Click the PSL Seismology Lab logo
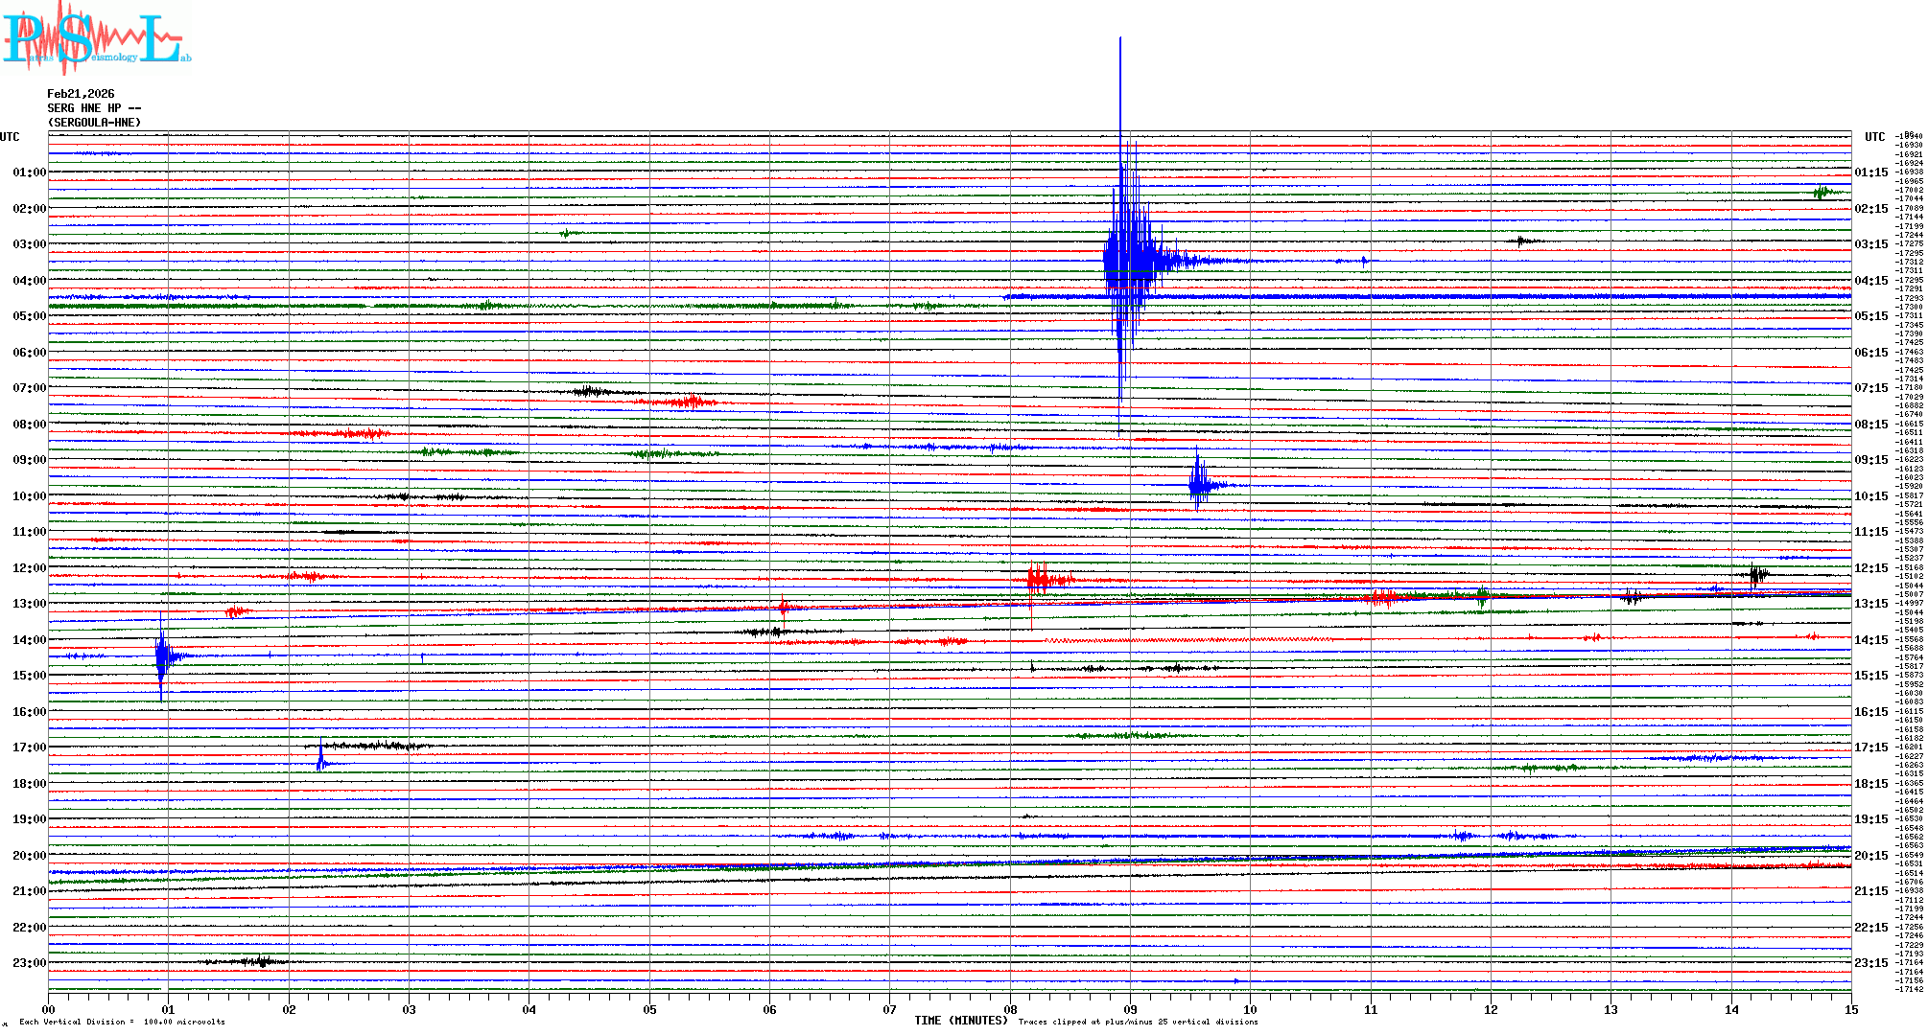 (x=96, y=38)
